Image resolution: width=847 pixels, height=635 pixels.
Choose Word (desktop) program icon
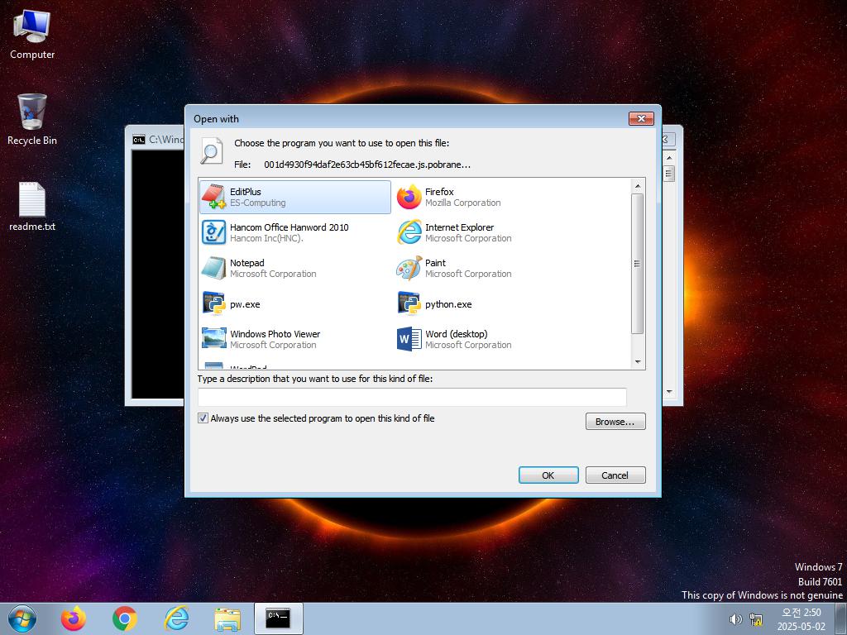(x=409, y=338)
